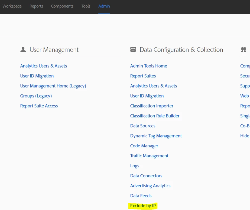Click the User Management heading
Image resolution: width=250 pixels, height=210 pixels.
(54, 50)
